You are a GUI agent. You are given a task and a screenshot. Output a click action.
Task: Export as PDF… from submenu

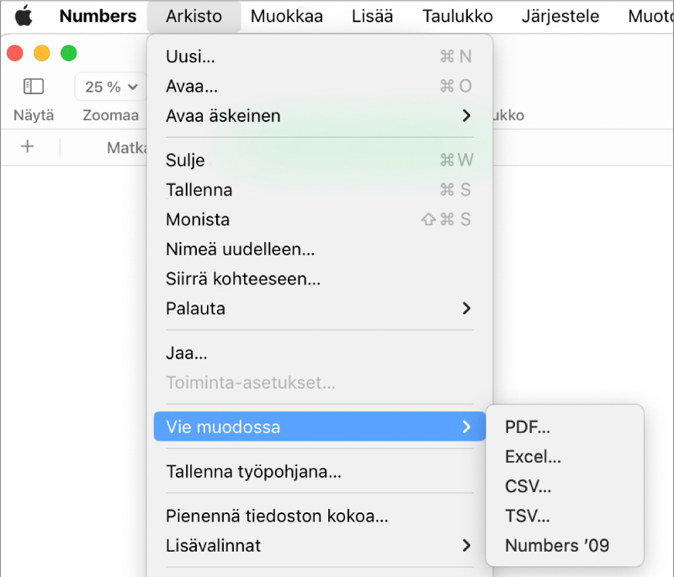tap(565, 426)
